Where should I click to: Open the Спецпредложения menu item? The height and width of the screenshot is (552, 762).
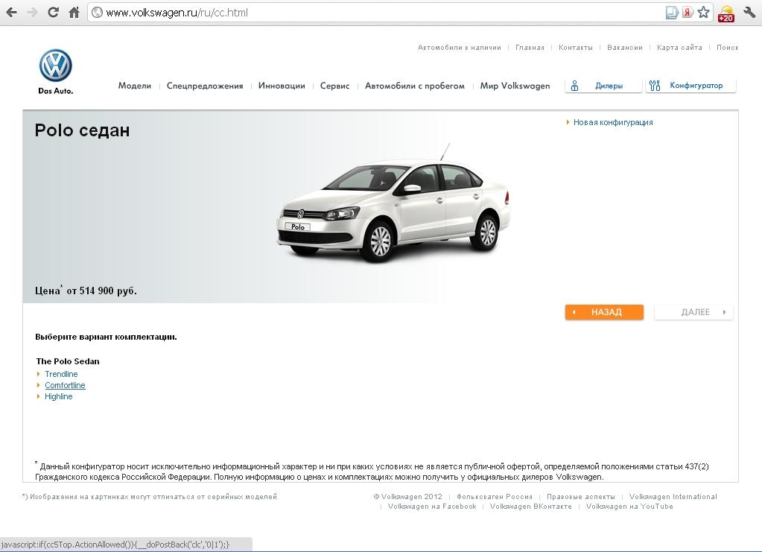click(x=205, y=86)
